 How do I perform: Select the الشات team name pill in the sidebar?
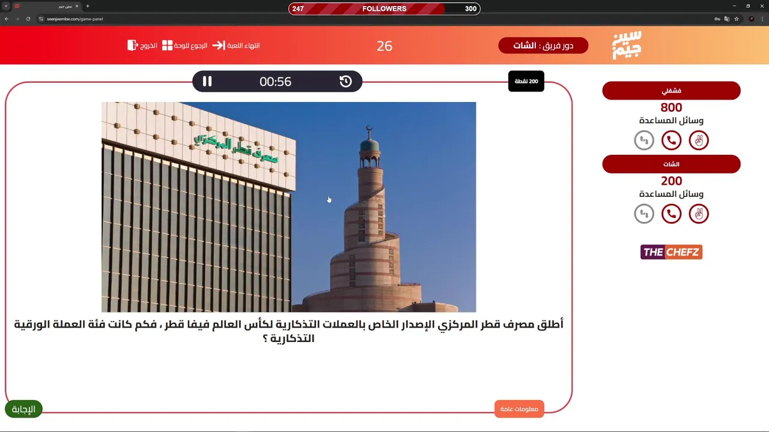pos(671,164)
